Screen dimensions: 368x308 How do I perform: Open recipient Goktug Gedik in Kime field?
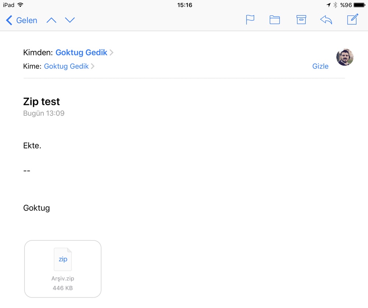[x=66, y=66]
